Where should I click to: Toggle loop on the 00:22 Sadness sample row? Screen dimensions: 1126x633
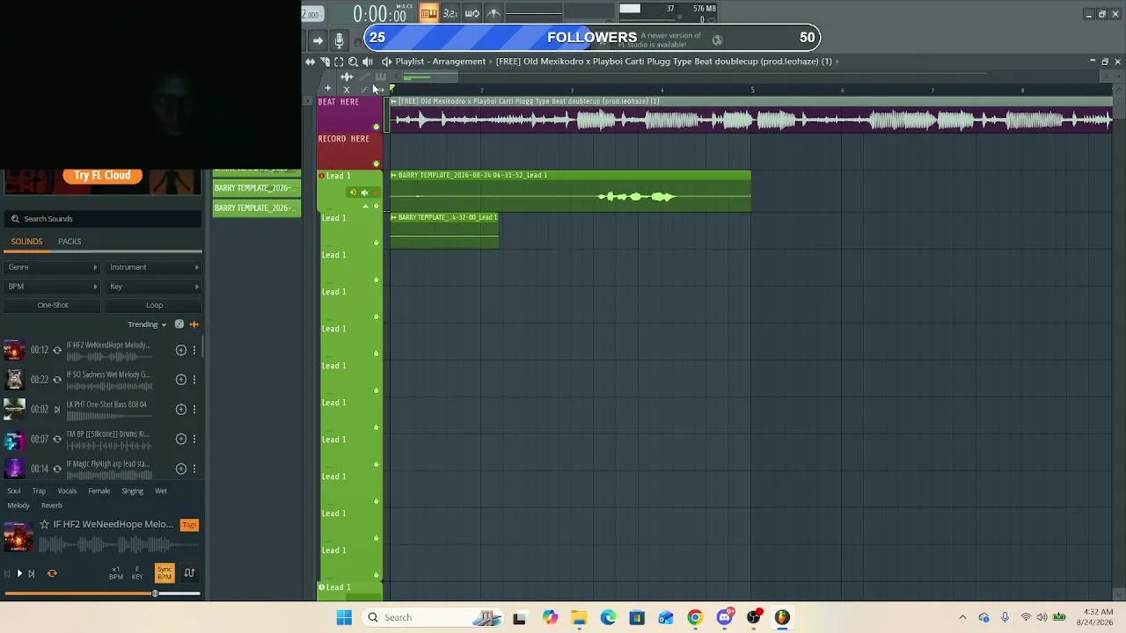pyautogui.click(x=57, y=380)
